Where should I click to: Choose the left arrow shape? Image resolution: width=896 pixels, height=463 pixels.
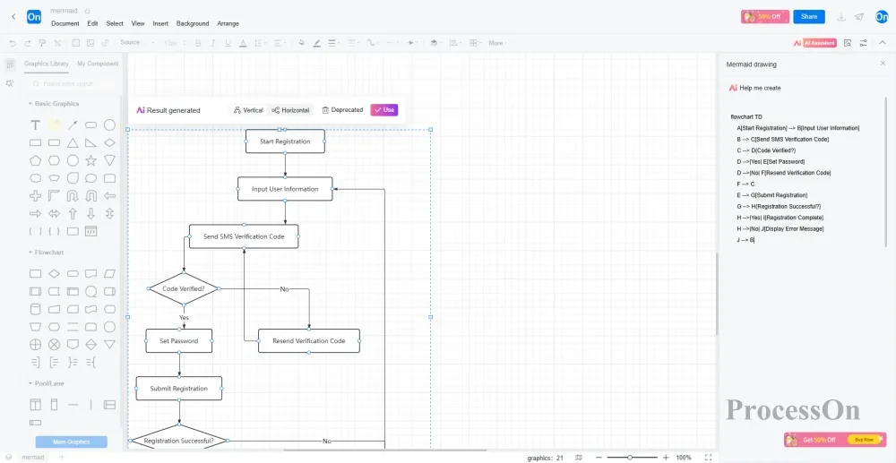tap(109, 196)
